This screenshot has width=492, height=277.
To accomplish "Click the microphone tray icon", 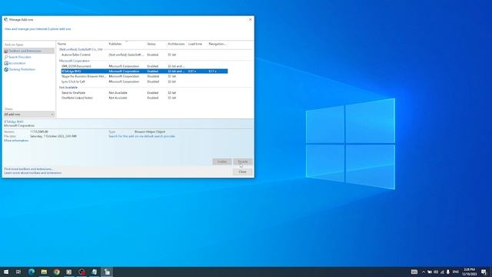I will pos(448,272).
